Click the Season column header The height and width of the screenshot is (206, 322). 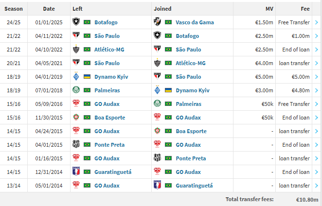14,9
